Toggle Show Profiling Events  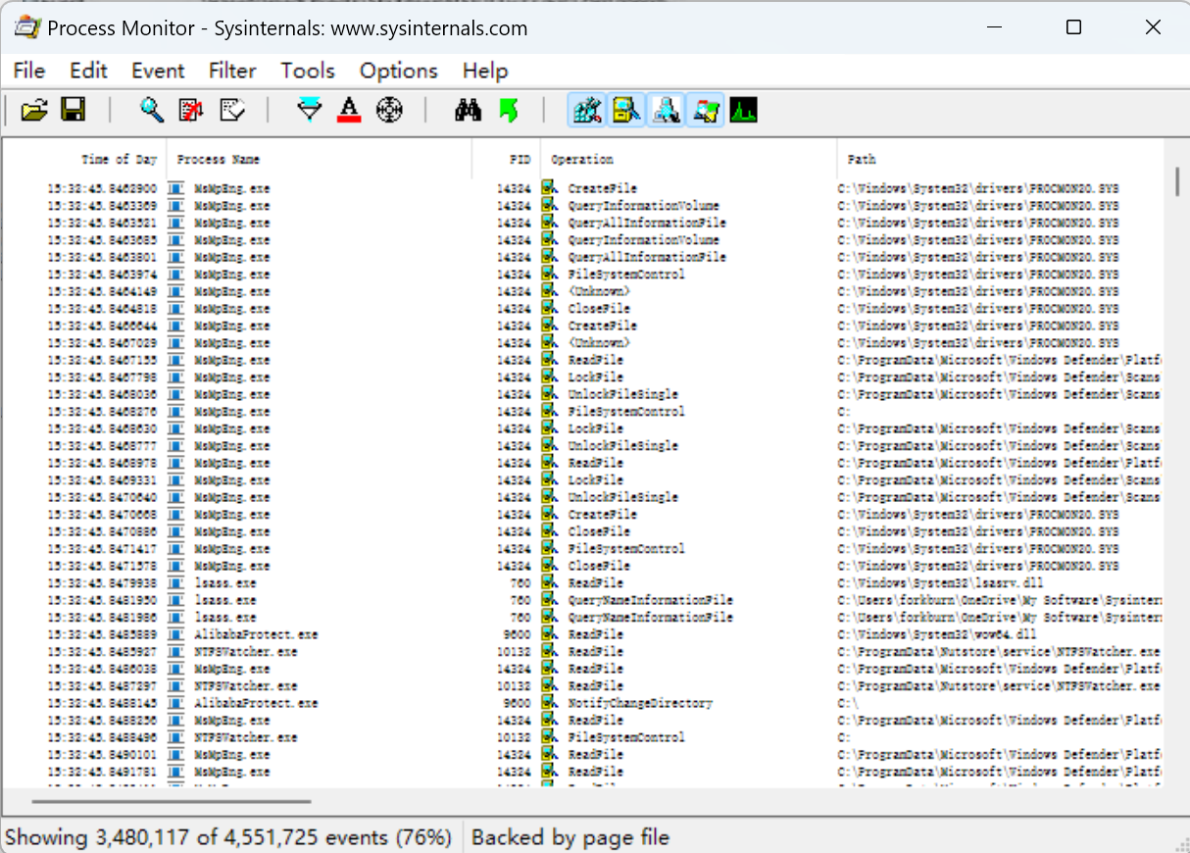[744, 110]
